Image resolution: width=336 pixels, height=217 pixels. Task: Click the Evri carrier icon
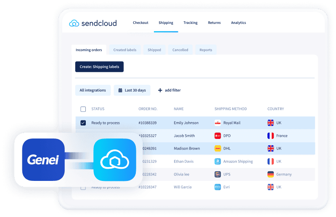click(x=217, y=187)
